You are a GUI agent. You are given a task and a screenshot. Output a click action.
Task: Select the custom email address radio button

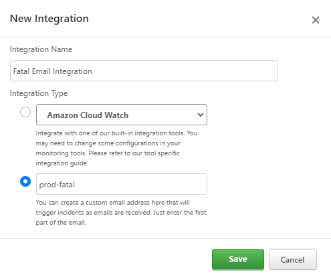click(x=25, y=181)
